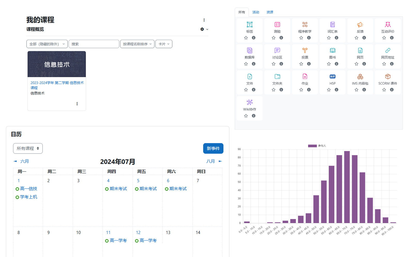This screenshot has width=410, height=257.
Task: Pick the 网页地址 URL link icon
Action: (x=388, y=50)
